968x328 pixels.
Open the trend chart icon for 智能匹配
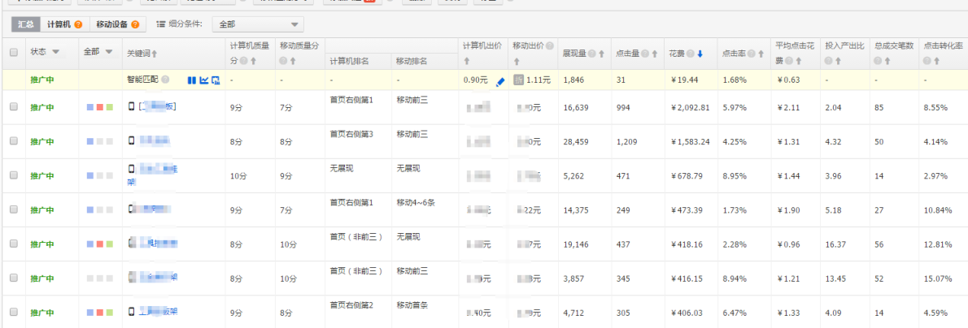[x=203, y=80]
